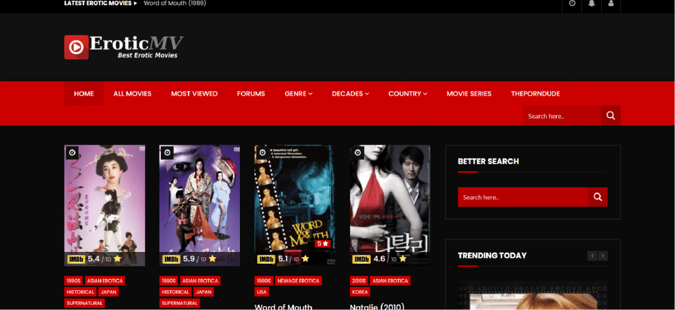Select Japan tag under the 5.9 rated movie

pos(203,292)
